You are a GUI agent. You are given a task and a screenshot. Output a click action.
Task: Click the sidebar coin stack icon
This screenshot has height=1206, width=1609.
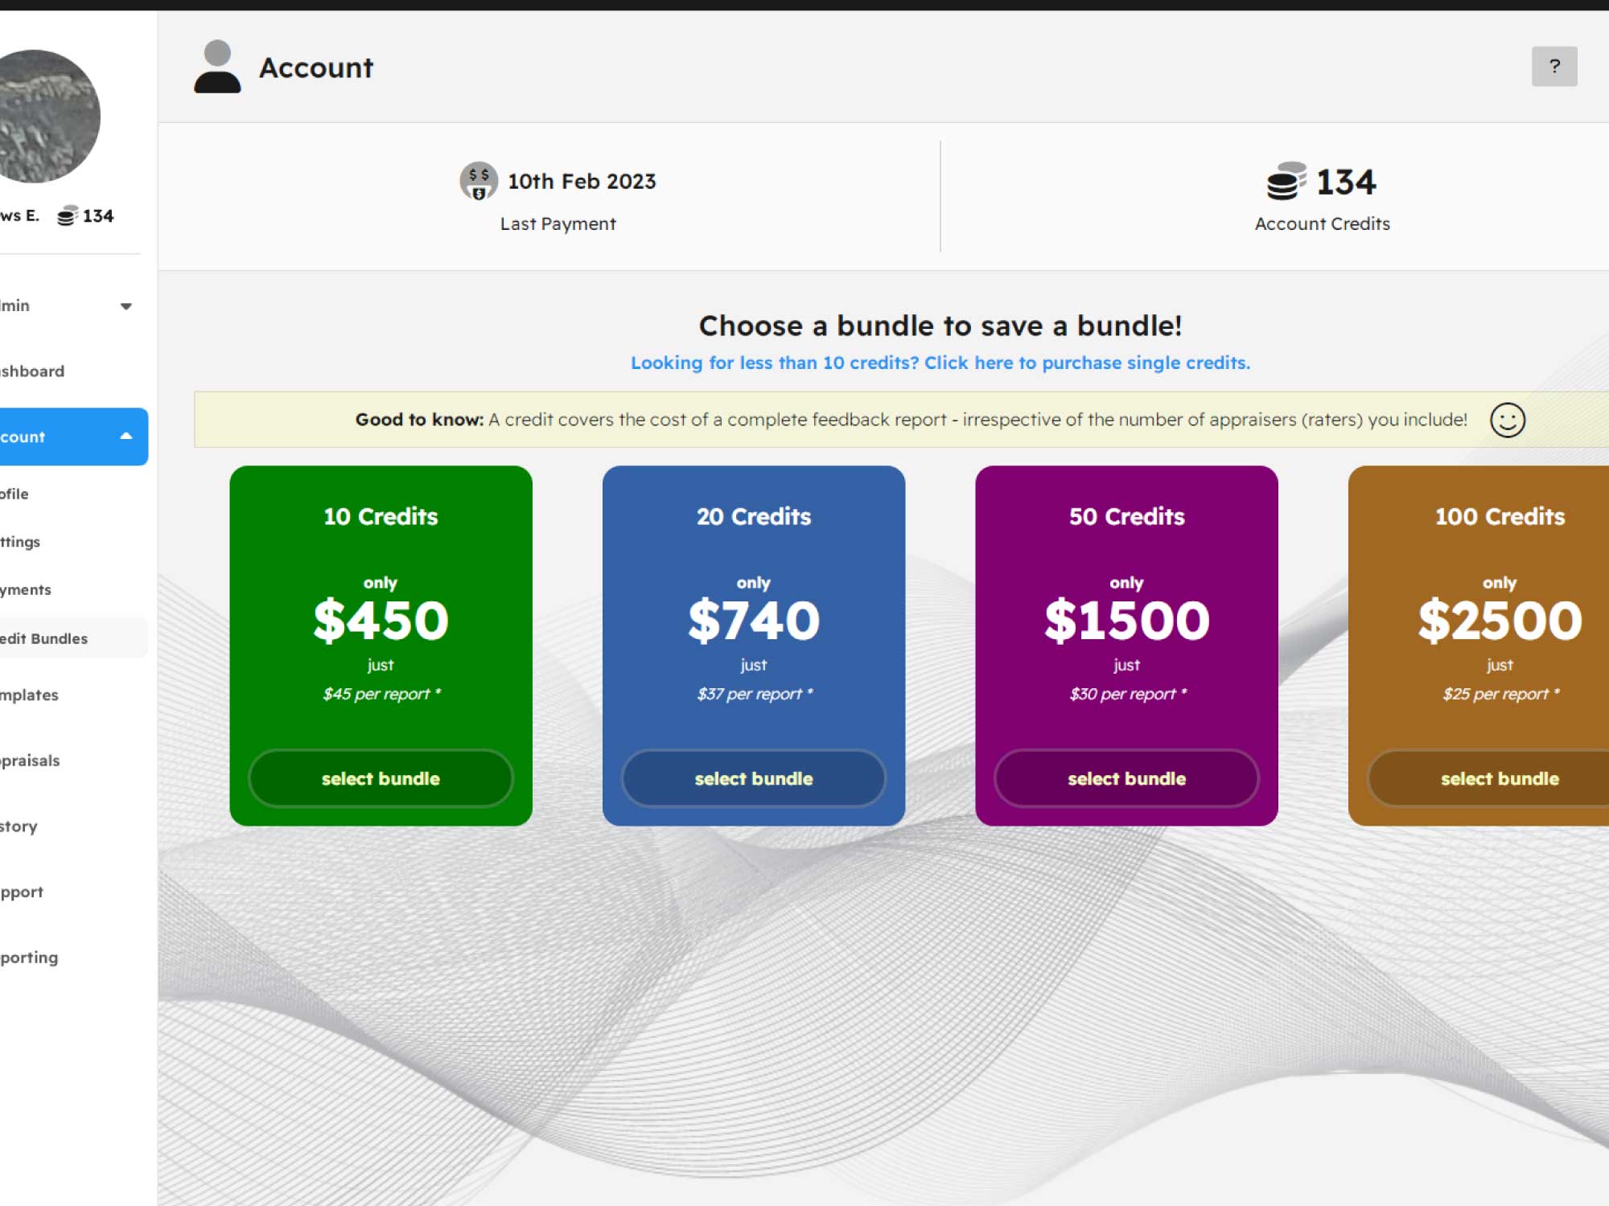click(67, 215)
